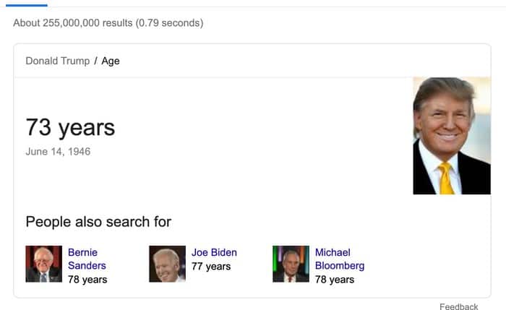The image size is (506, 310).
Task: Click the '(0.79 seconds)' search time text
Action: tap(170, 23)
